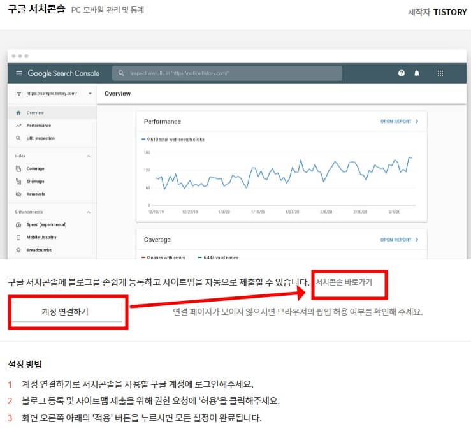Image resolution: width=471 pixels, height=429 pixels.
Task: Open the Google Search Console hamburger menu
Action: point(19,73)
